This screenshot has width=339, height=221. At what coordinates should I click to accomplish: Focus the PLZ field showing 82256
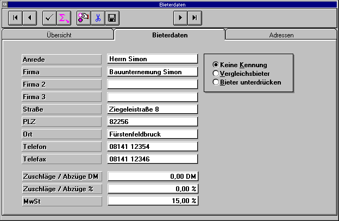(152, 121)
